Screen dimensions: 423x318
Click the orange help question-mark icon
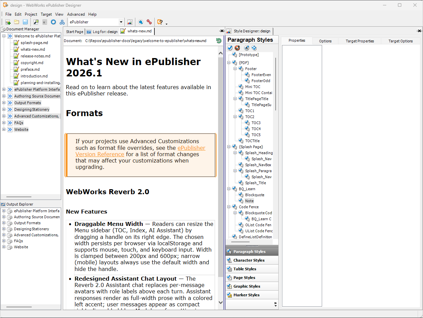160,22
